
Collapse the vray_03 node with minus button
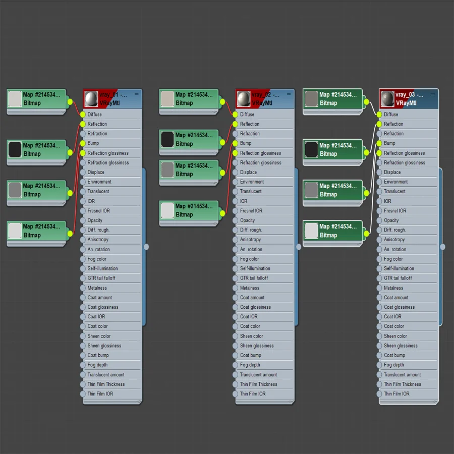[x=433, y=95]
